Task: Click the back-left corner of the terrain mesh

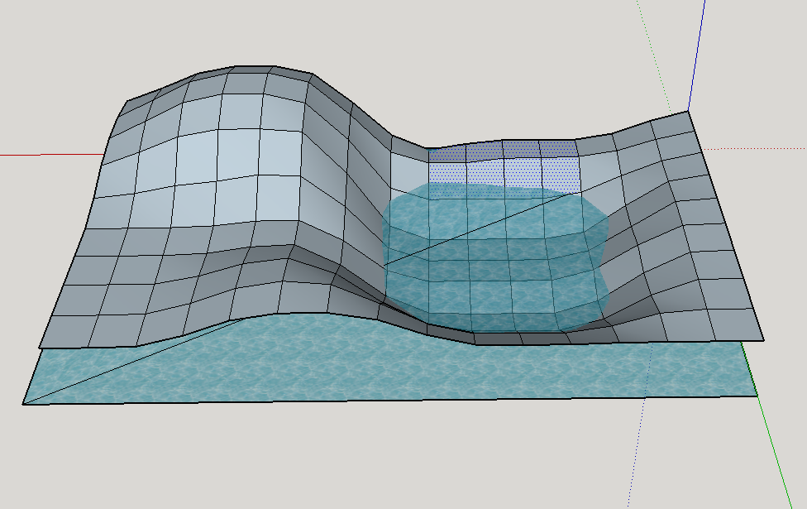Action: pos(127,102)
